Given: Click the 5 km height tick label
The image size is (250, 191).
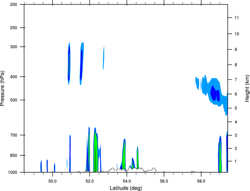Looking at the screenshot, I should [236, 108].
